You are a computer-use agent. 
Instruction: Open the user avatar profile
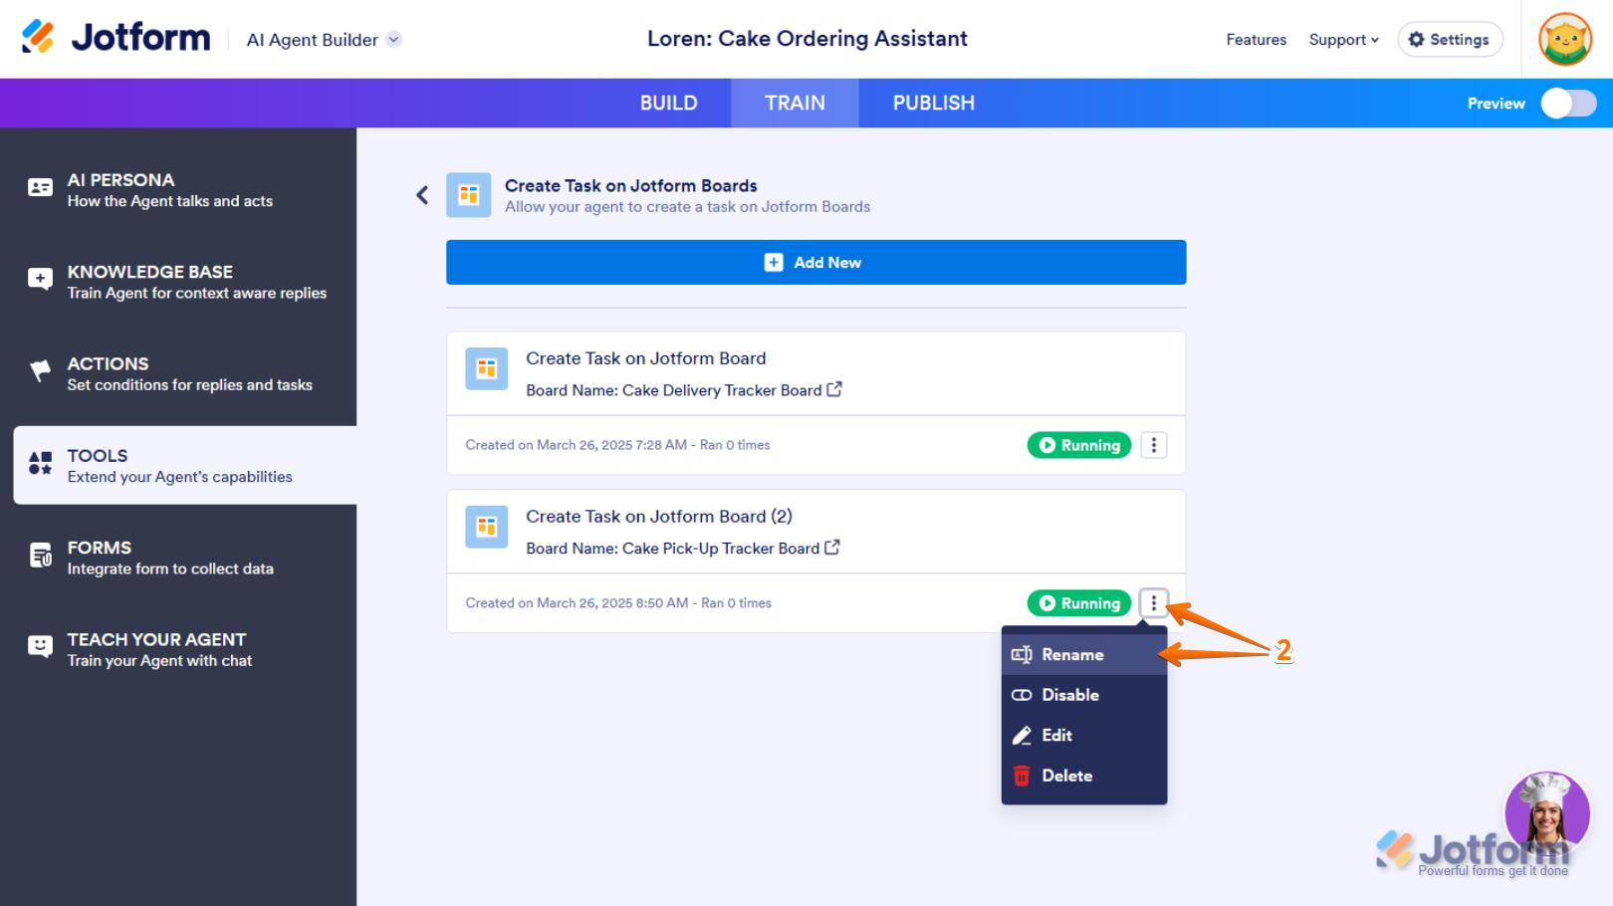pos(1565,40)
